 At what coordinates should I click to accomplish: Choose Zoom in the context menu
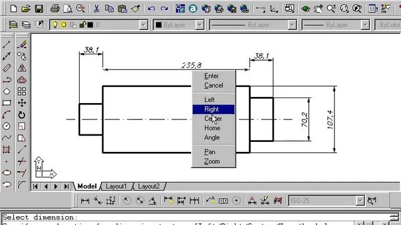point(213,162)
